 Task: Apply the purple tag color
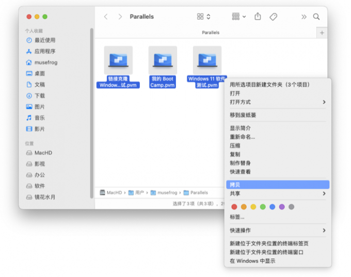click(282, 207)
